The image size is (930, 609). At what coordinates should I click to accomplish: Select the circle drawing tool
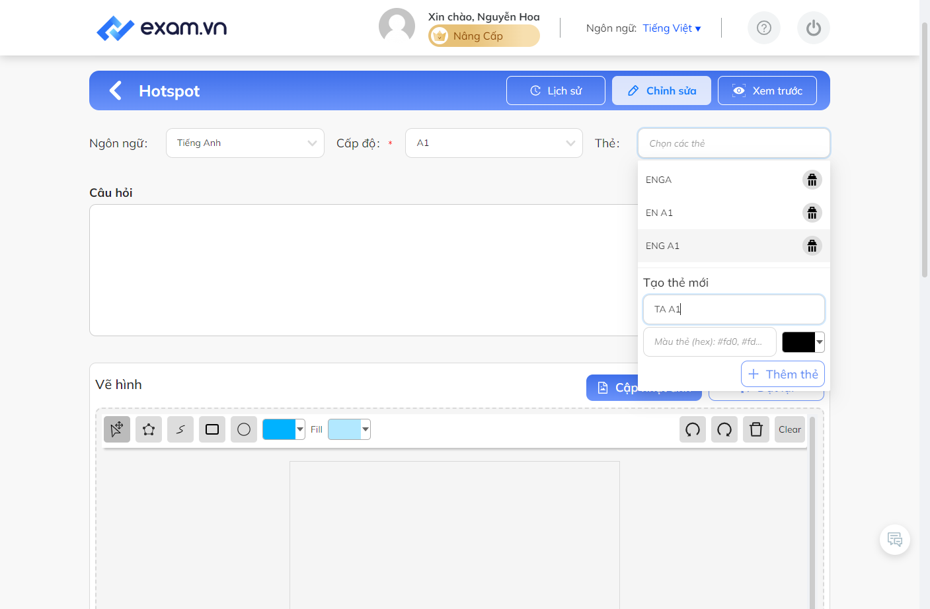click(244, 429)
